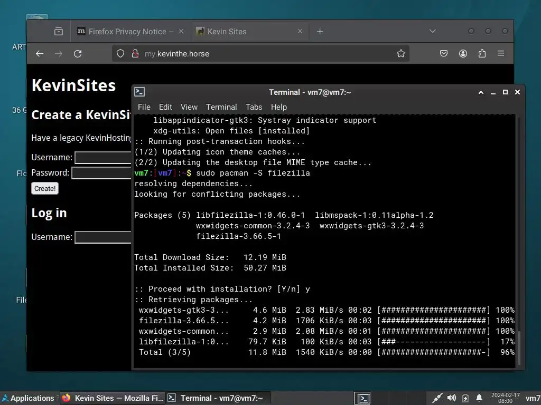Open tracking protection shield icon
Screen dimensions: 541x405
(120, 53)
